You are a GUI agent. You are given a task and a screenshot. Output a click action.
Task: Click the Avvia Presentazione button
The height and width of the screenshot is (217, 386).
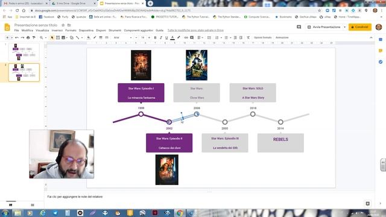point(324,27)
